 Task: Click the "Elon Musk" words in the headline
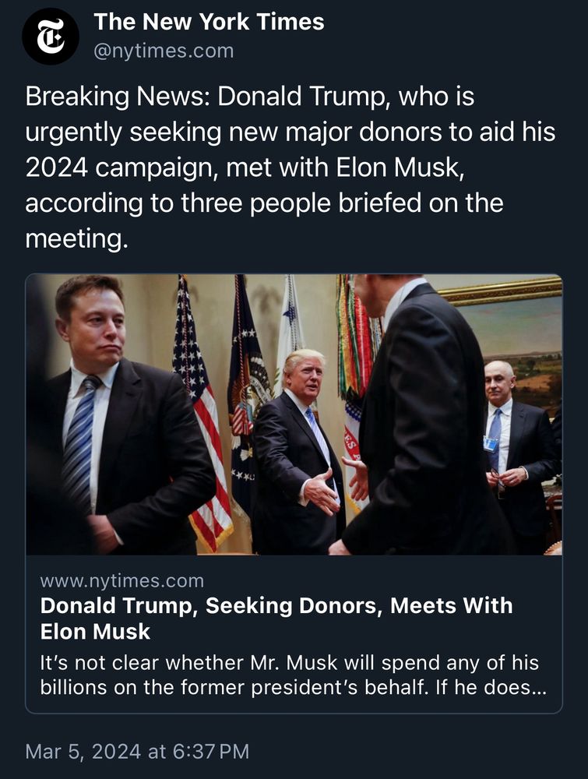95,631
